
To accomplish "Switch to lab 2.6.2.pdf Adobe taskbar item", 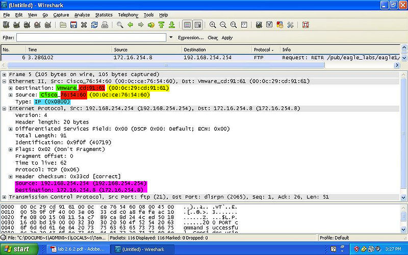I will (x=78, y=249).
